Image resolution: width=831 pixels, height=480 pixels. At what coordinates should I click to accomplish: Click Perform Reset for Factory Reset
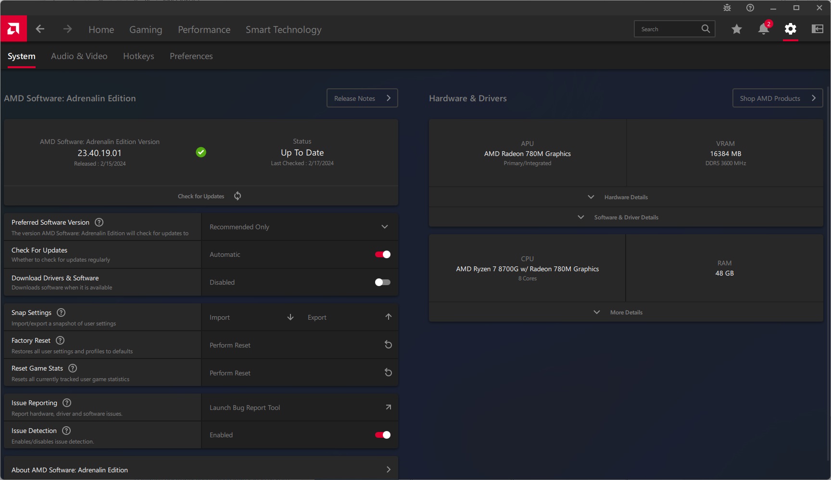230,345
